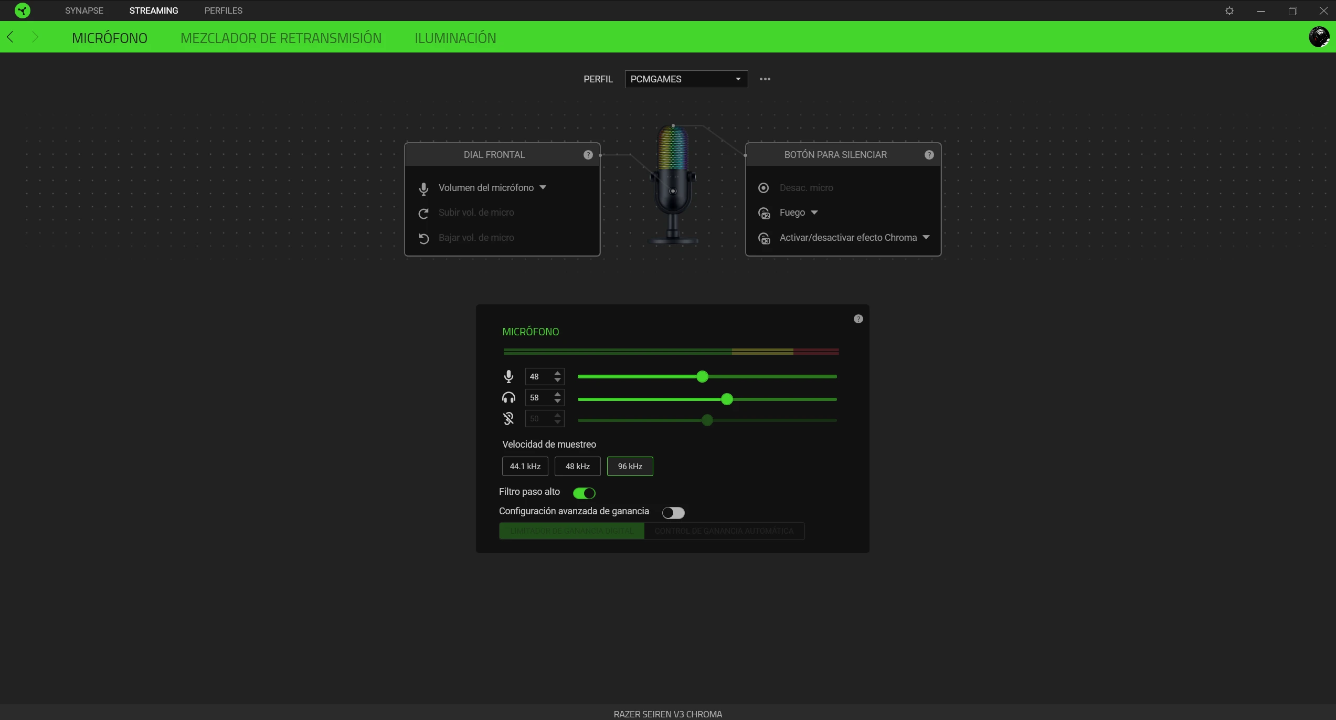Decrease microphone volume value 48

[557, 380]
